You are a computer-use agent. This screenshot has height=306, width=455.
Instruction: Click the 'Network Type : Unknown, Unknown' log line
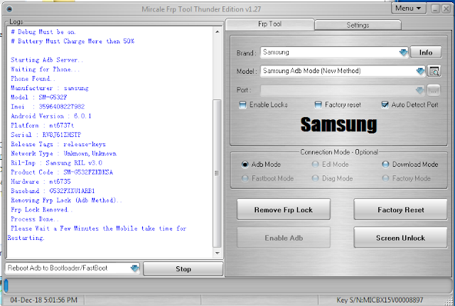point(63,153)
